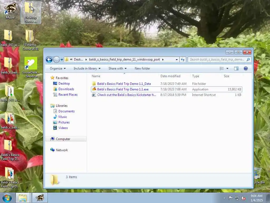270x203 pixels.
Task: Click the Recycle Bin desktop icon
Action: 258,176
